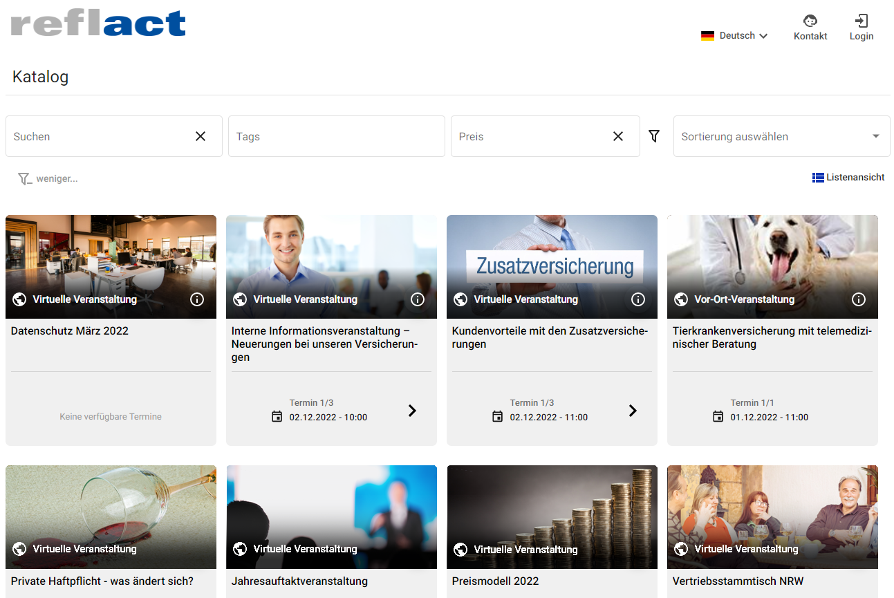Click the filter funnel icon
Viewport: 894px width, 598px height.
coord(654,136)
